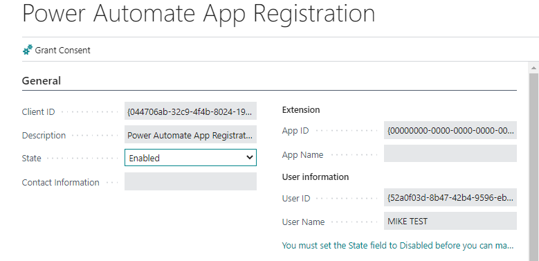Screen dimensions: 539x261
Task: Click the Grant Consent action label
Action: [62, 51]
